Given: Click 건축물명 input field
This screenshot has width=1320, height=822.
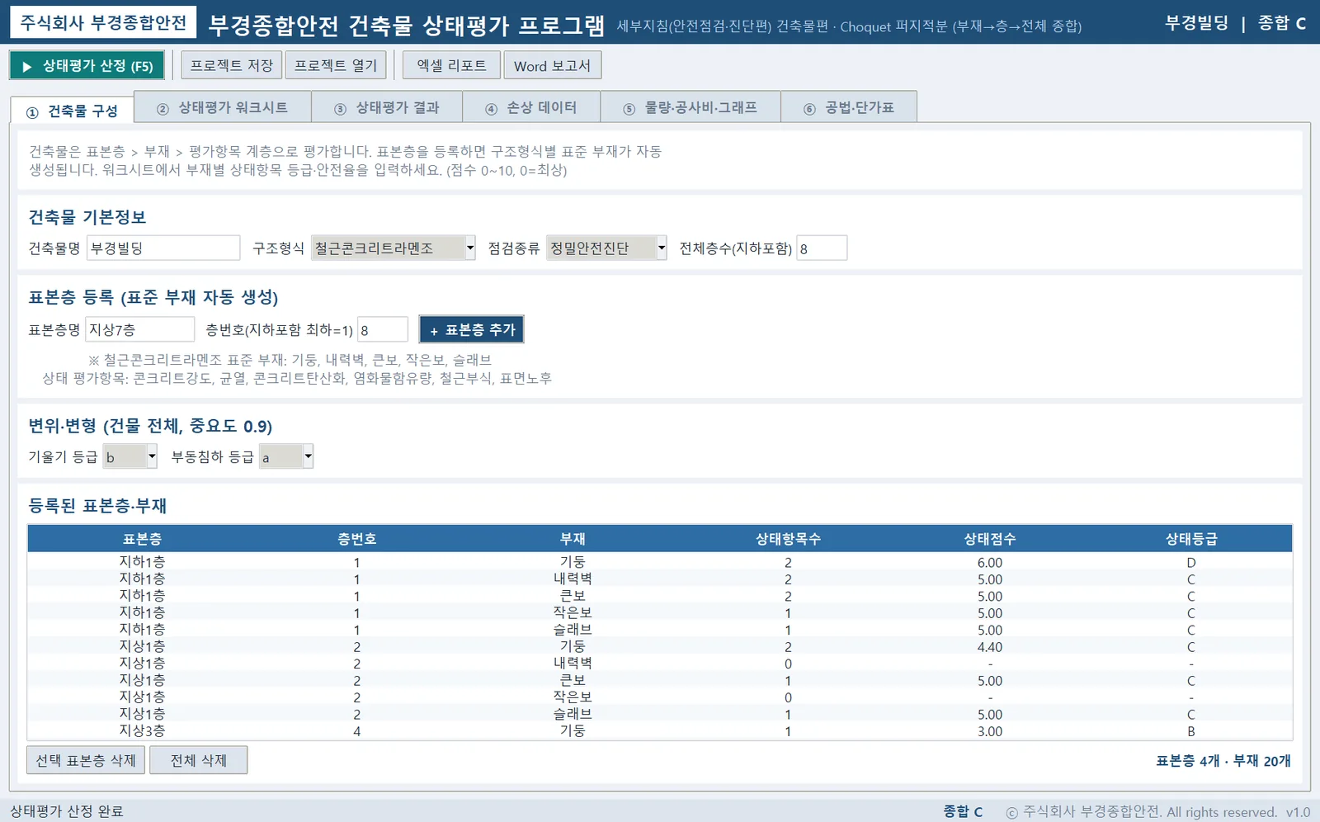Looking at the screenshot, I should 163,248.
